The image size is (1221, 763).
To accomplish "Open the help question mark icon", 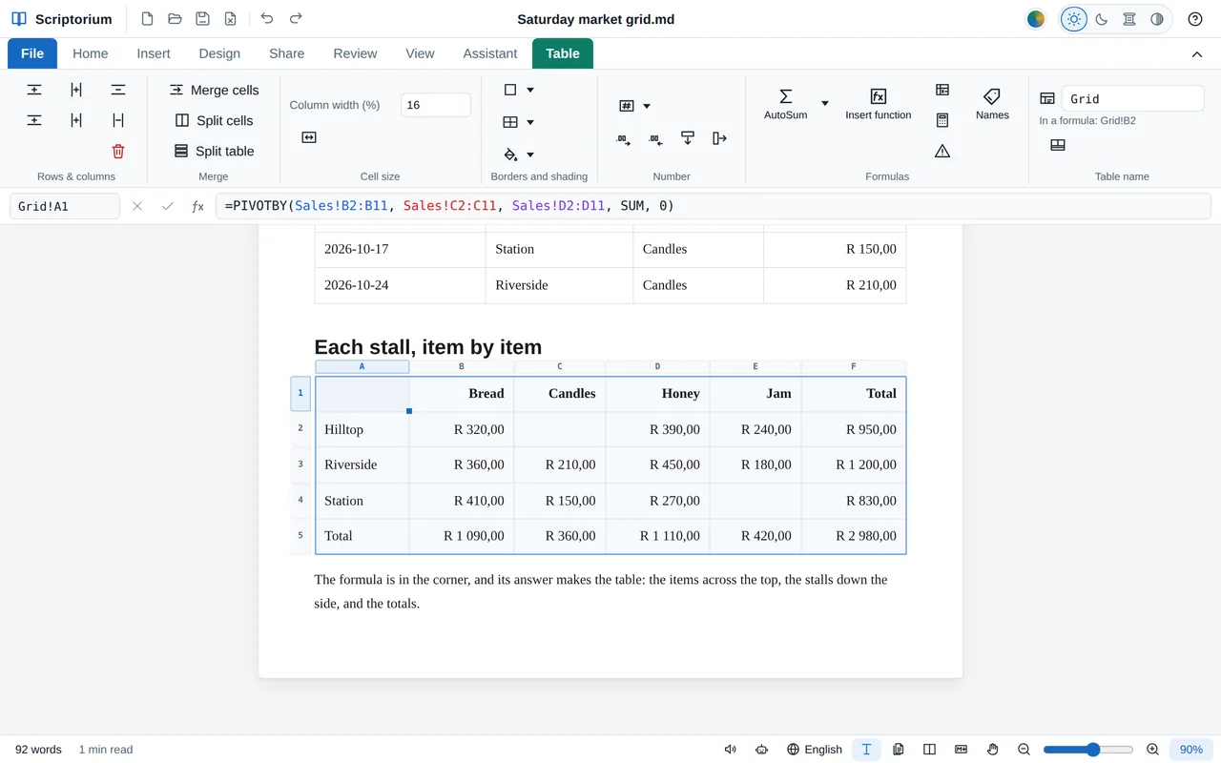I will tap(1195, 19).
